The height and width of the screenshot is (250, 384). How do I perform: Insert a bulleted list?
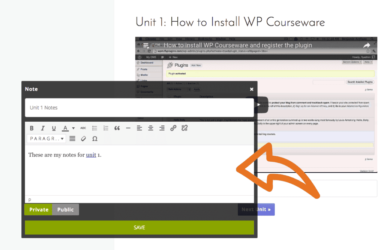pos(94,128)
